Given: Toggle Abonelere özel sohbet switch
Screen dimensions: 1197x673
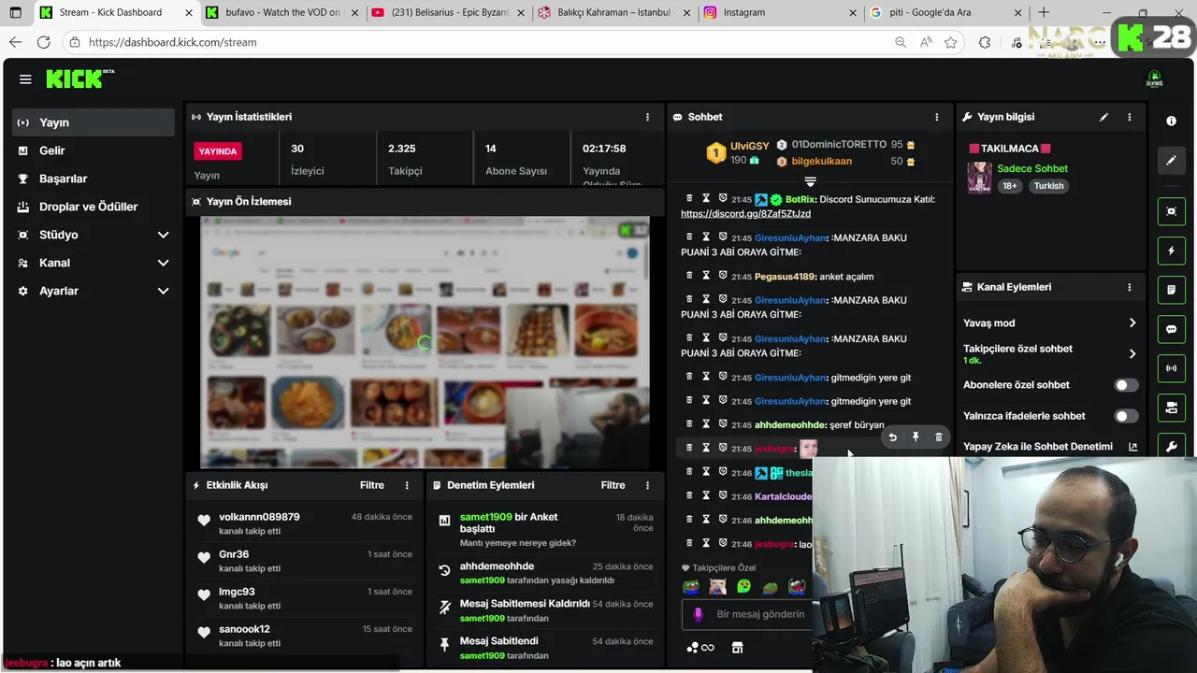Looking at the screenshot, I should (1126, 385).
